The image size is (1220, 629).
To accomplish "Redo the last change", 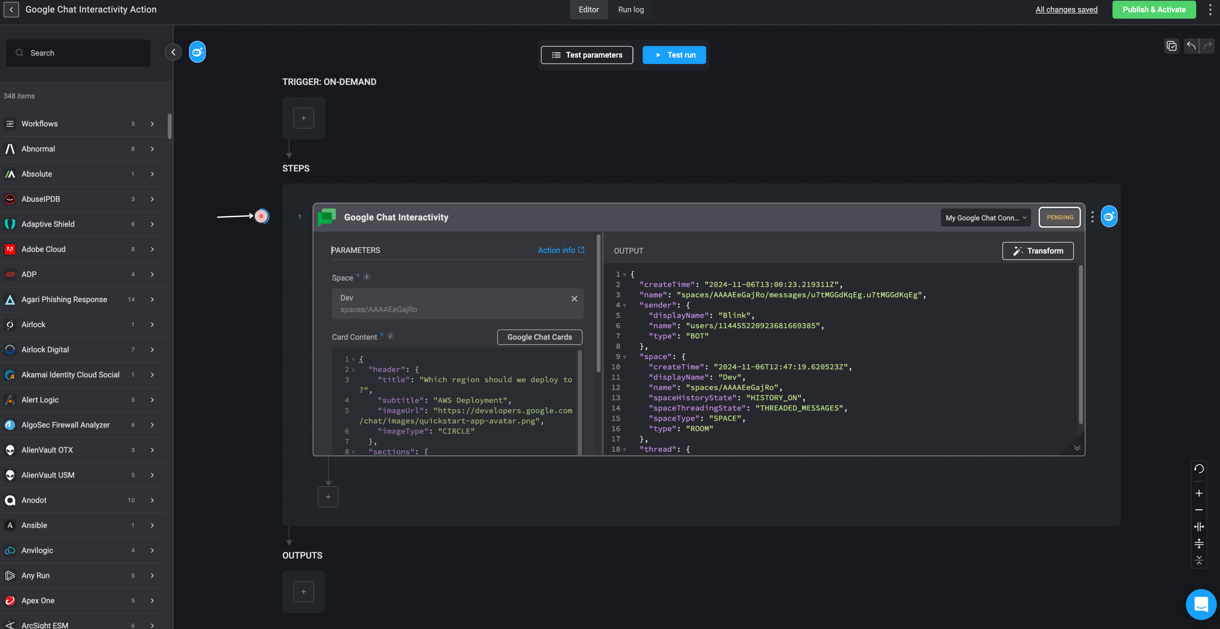I will coord(1207,46).
